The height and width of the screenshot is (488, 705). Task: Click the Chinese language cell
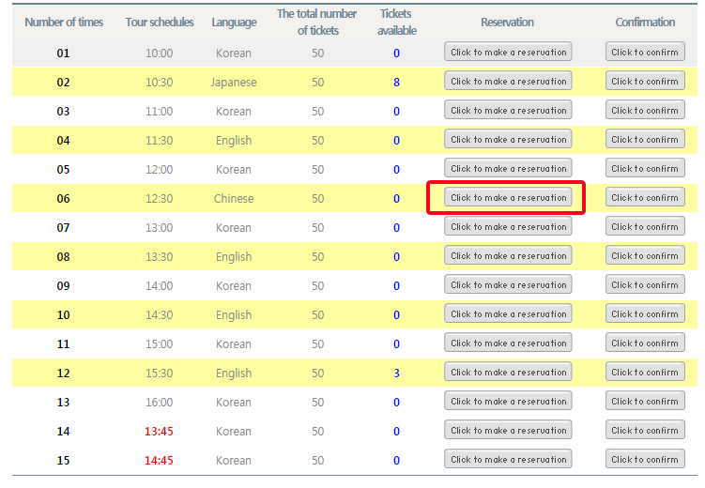(234, 199)
